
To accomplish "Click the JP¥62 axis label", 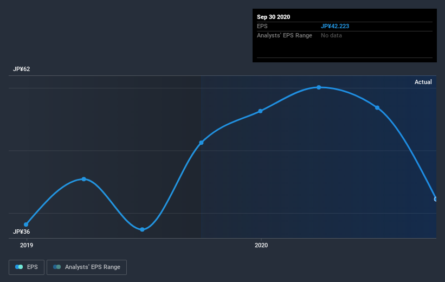I will click(x=21, y=69).
